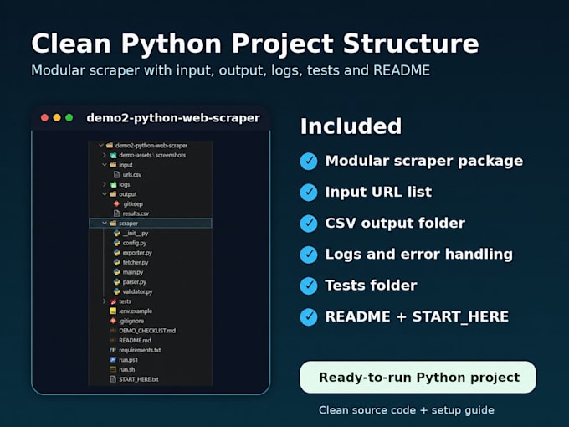Click the green logs folder icon
Viewport: 569px width, 427px height.
[113, 184]
